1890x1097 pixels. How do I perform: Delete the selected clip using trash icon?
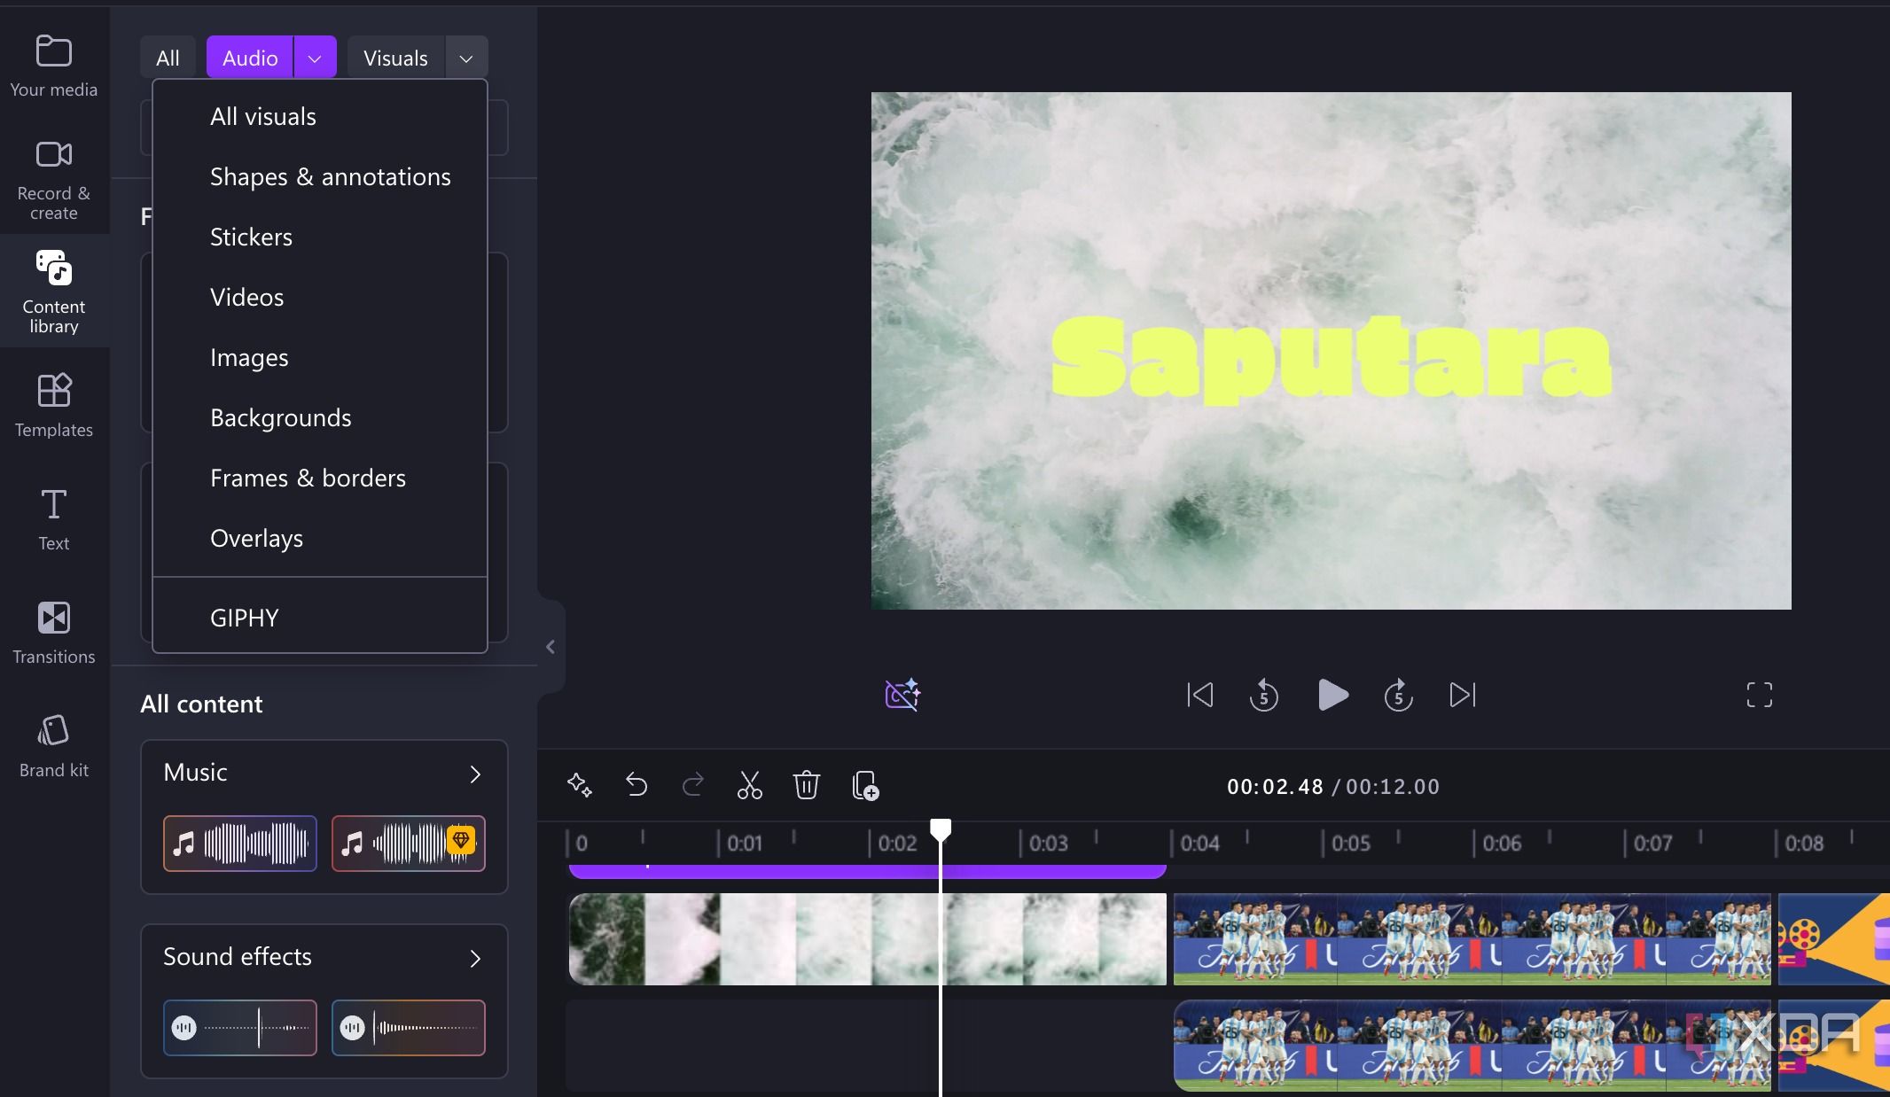coord(806,785)
